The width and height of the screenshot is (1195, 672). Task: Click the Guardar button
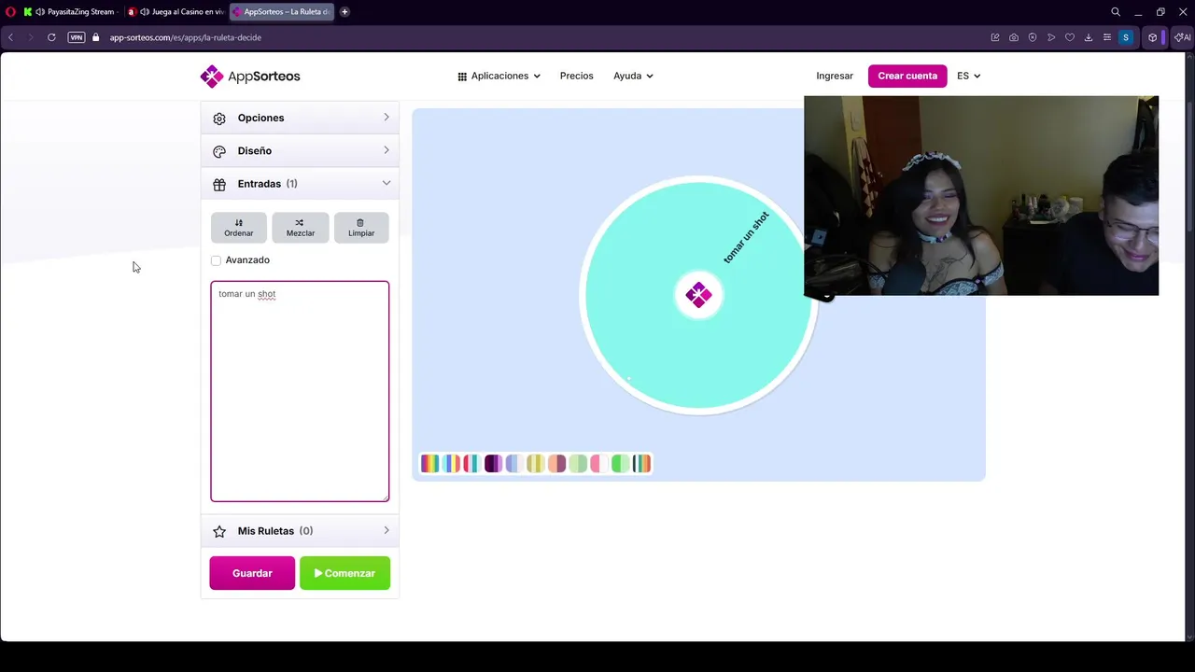coord(252,573)
